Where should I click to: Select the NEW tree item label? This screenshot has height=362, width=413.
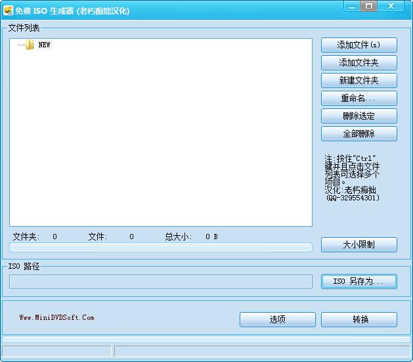(45, 45)
